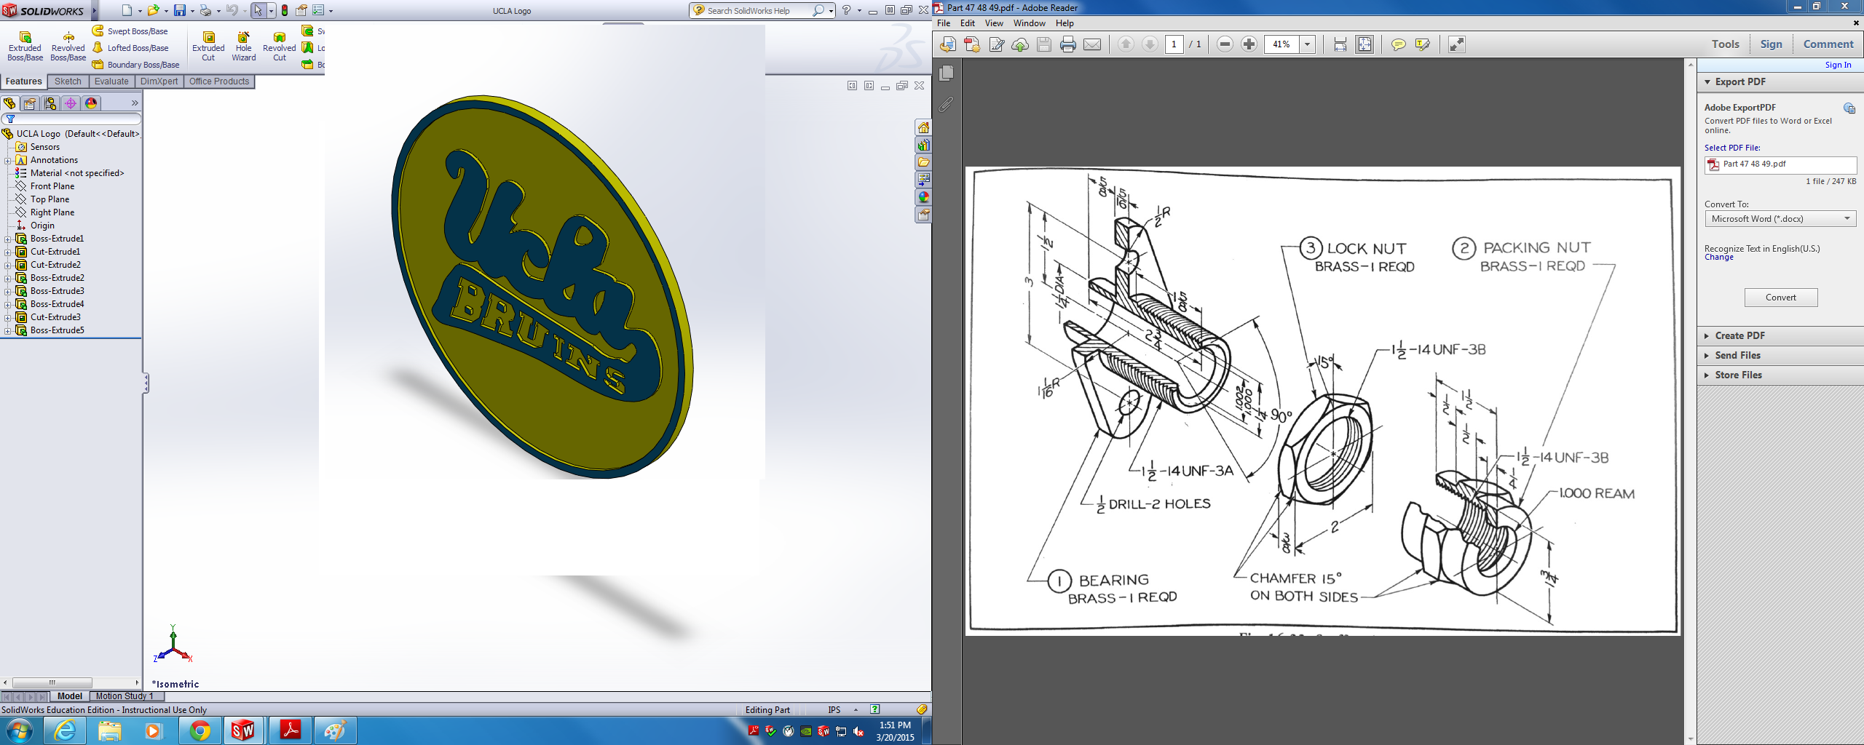Add a sticky note comment in Adobe Reader
This screenshot has height=745, width=1864.
pyautogui.click(x=1398, y=44)
